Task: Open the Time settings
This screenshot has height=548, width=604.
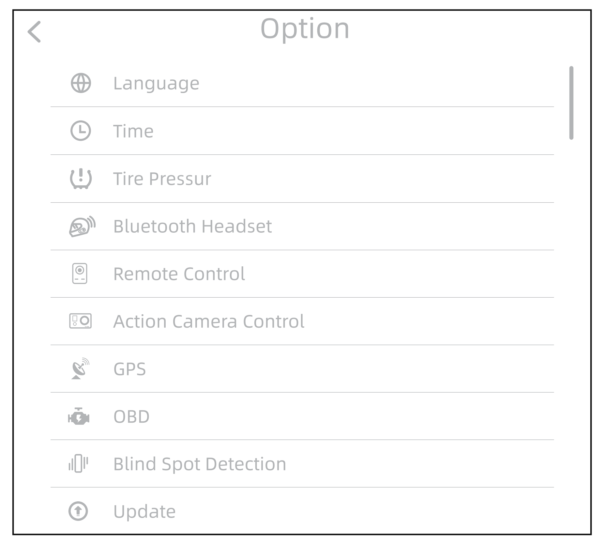Action: [133, 131]
